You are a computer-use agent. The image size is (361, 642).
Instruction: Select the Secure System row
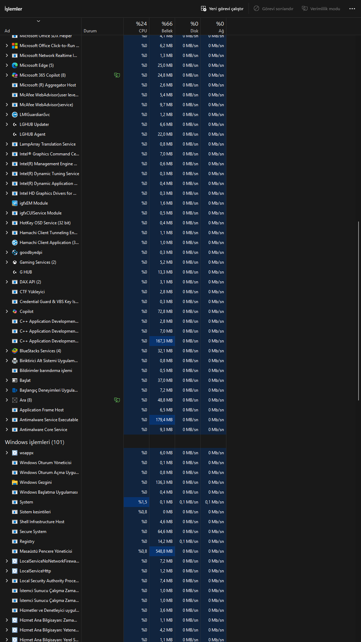coord(113,532)
